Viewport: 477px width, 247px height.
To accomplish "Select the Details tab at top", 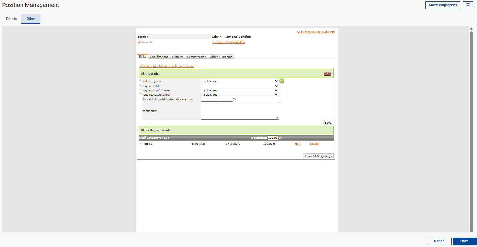I will 12,19.
